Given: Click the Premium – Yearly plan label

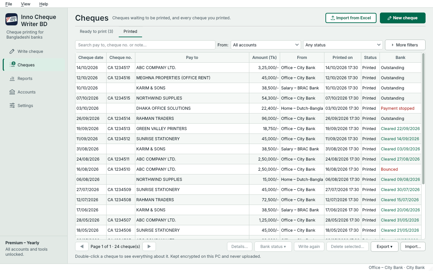Looking at the screenshot, I should tap(22, 243).
